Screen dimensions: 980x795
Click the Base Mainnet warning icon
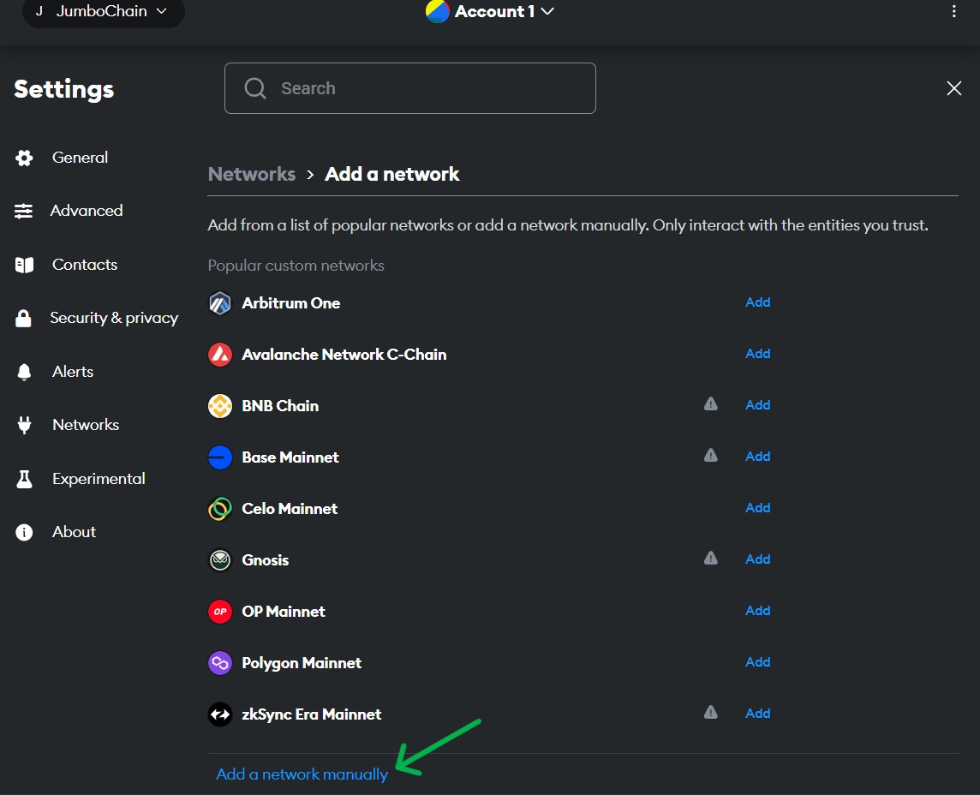click(711, 456)
